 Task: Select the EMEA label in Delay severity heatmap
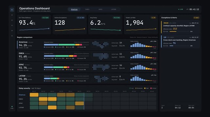[21, 99]
